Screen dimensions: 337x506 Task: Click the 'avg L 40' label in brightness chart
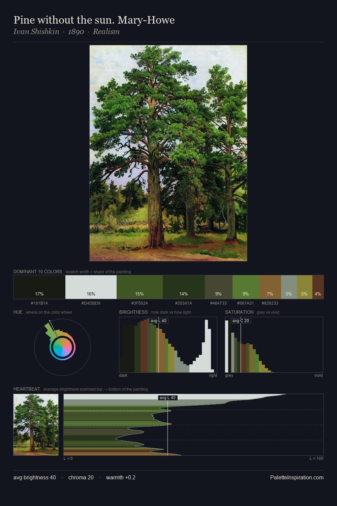coord(158,321)
